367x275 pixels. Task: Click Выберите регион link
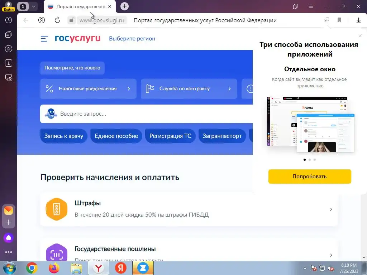[132, 39]
